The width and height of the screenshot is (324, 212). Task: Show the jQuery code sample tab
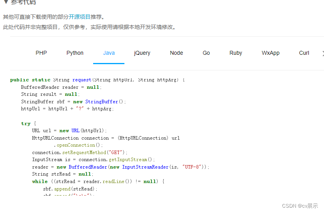coord(142,53)
